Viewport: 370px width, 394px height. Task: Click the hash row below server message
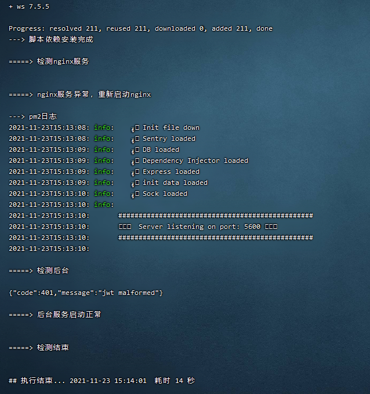(216, 238)
